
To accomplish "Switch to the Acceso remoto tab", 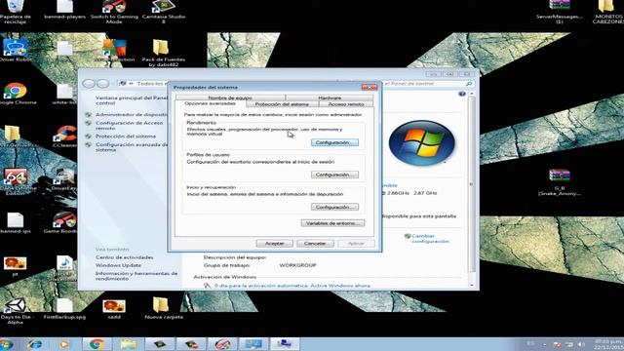I will (x=346, y=104).
